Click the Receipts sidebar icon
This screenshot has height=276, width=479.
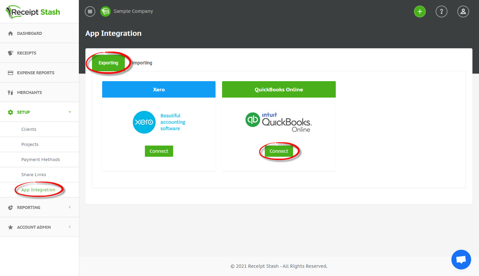(x=11, y=53)
